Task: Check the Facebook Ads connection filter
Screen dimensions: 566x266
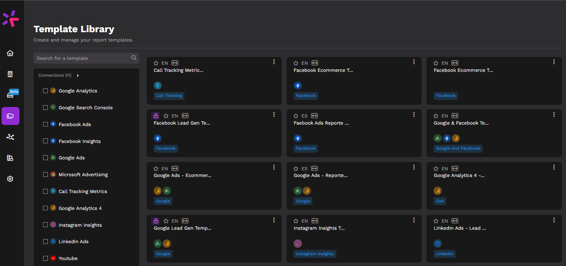Action: pos(45,124)
